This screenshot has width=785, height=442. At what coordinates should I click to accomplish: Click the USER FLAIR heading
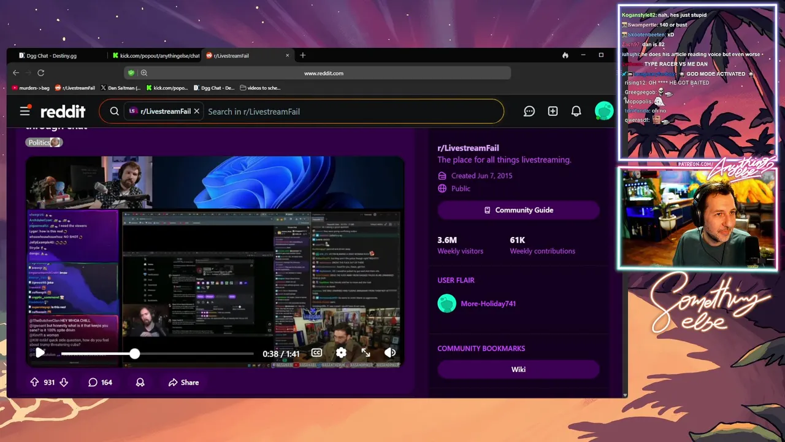(x=456, y=280)
